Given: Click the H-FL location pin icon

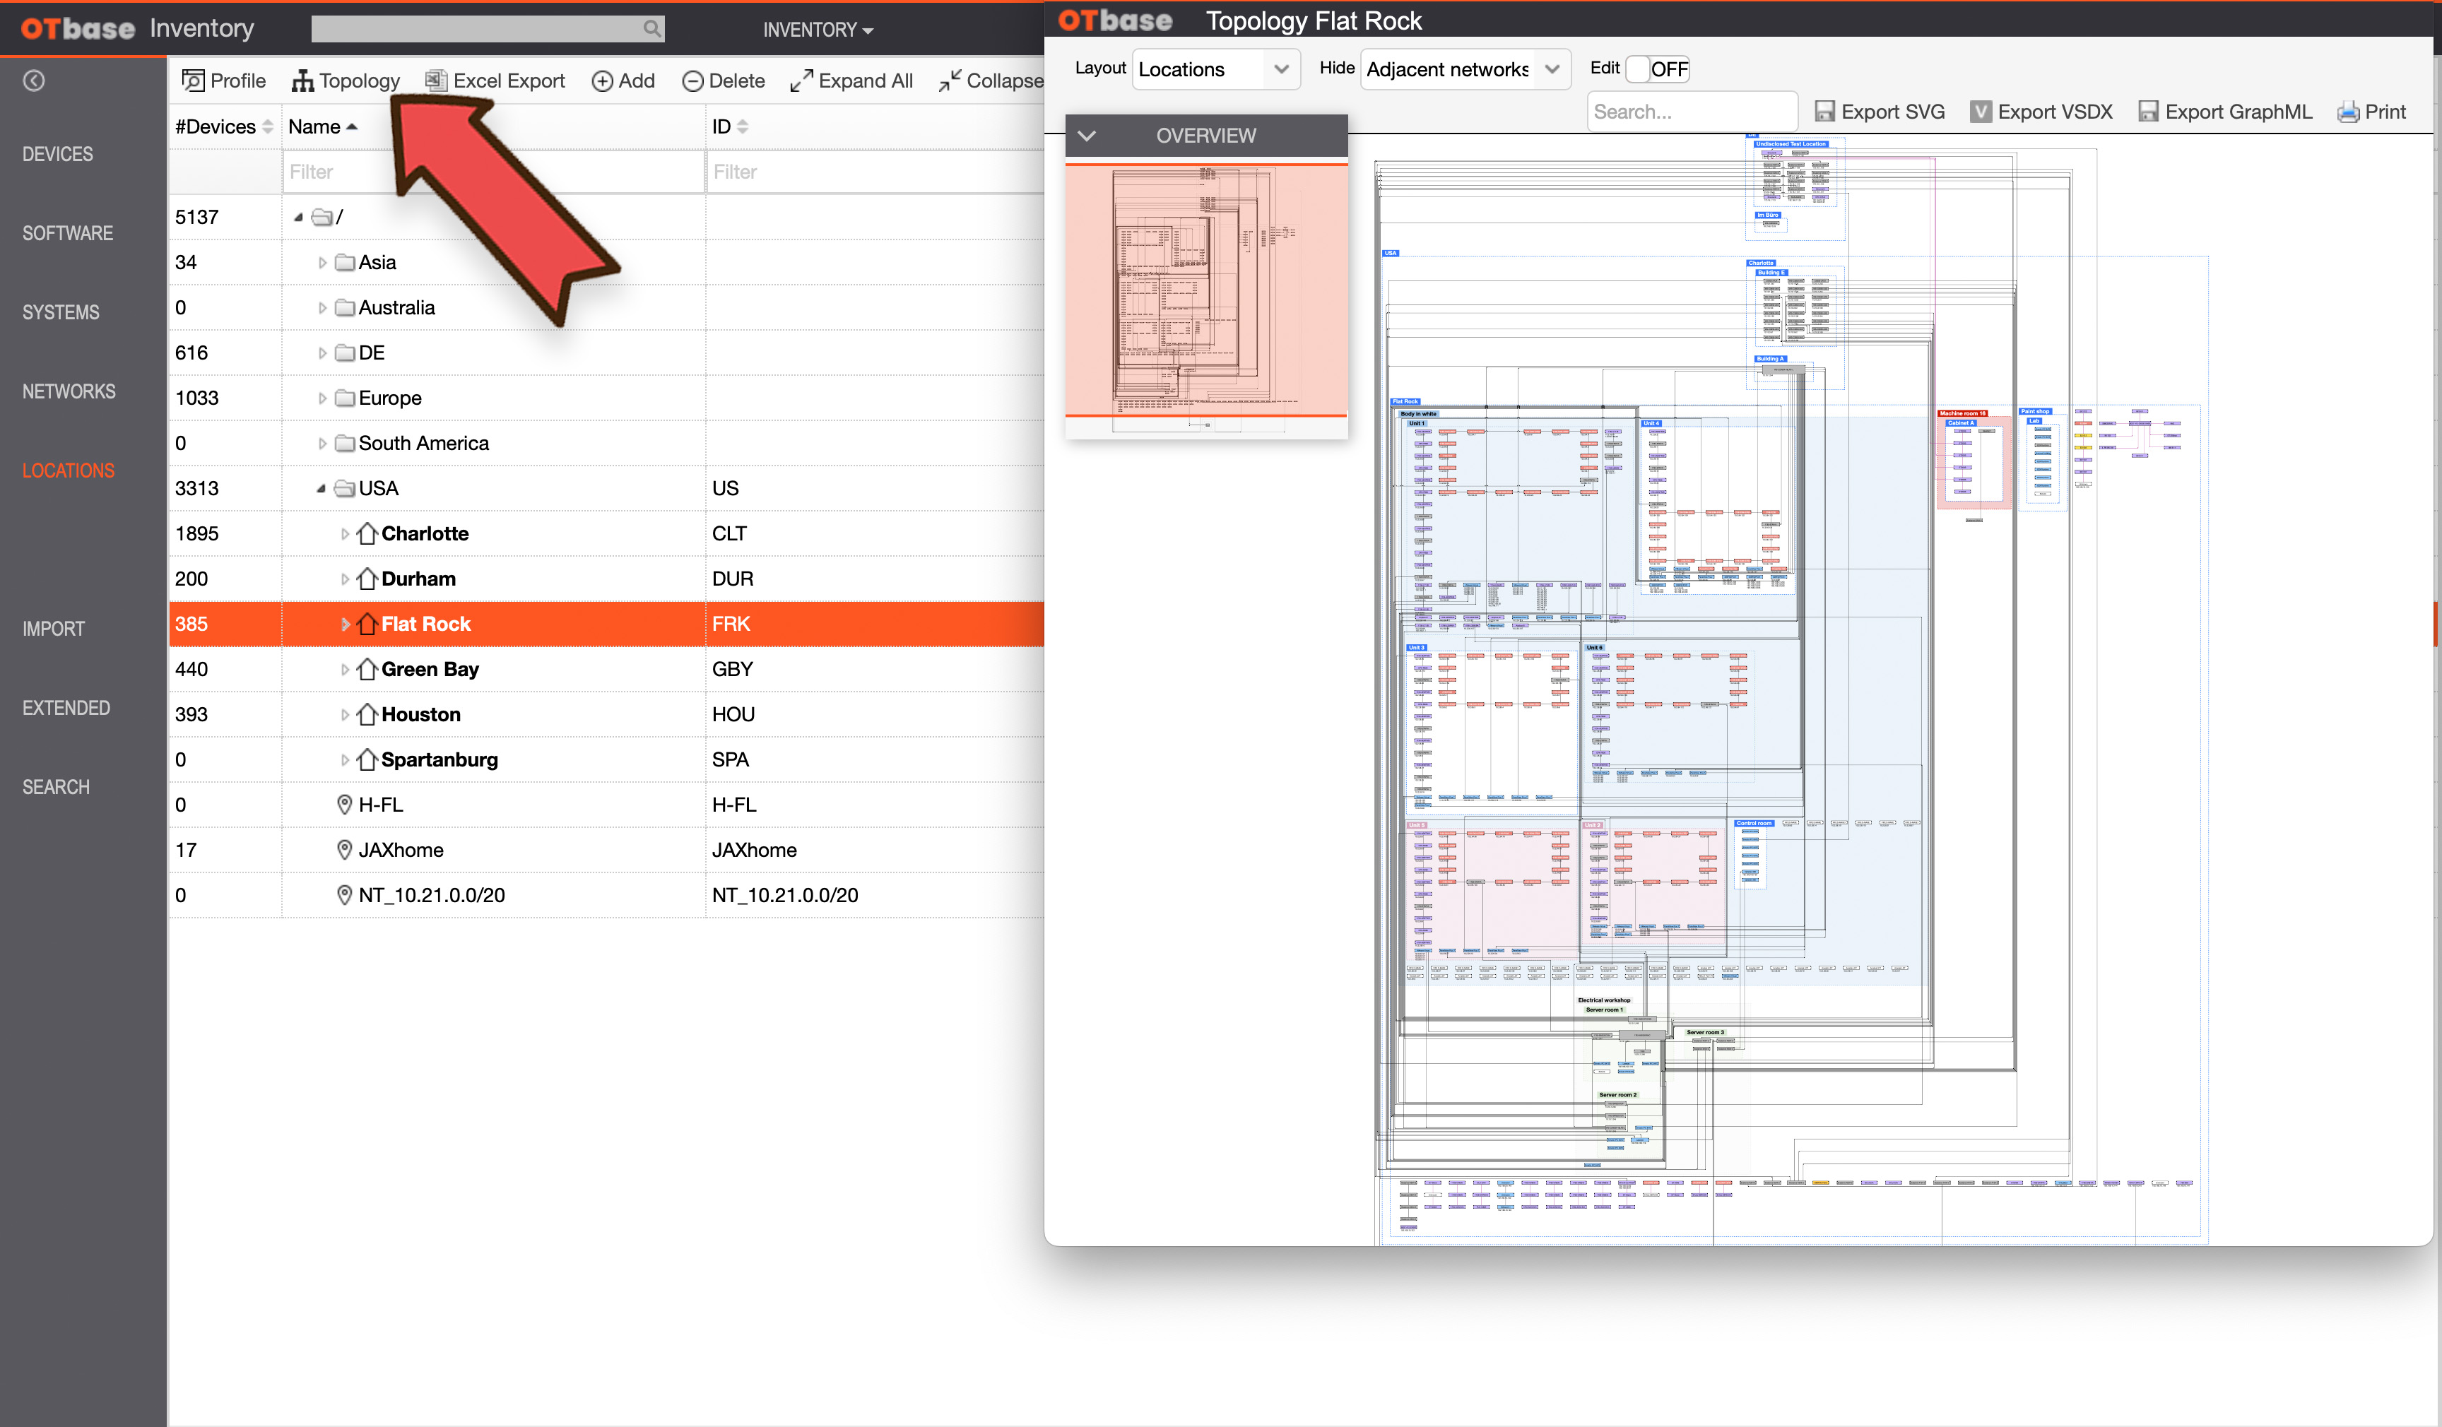Looking at the screenshot, I should [344, 804].
